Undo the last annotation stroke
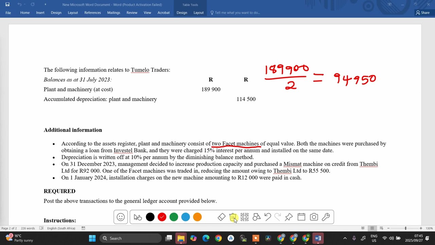 (267, 217)
